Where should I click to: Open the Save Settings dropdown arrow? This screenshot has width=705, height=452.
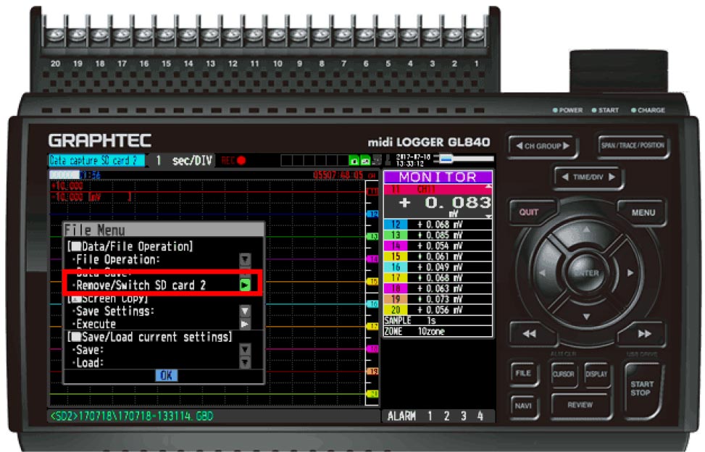(x=245, y=311)
